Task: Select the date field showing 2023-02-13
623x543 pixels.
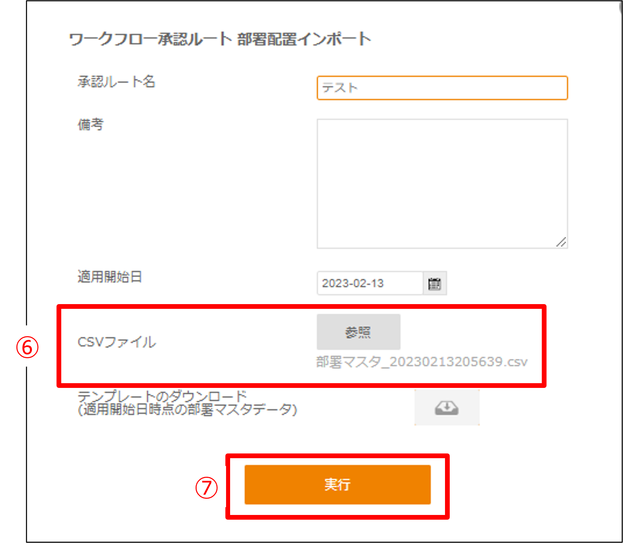Action: click(370, 283)
